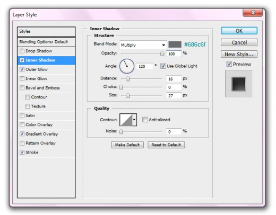Uncheck the Stroke checkbox
The height and width of the screenshot is (215, 276).
click(x=22, y=152)
